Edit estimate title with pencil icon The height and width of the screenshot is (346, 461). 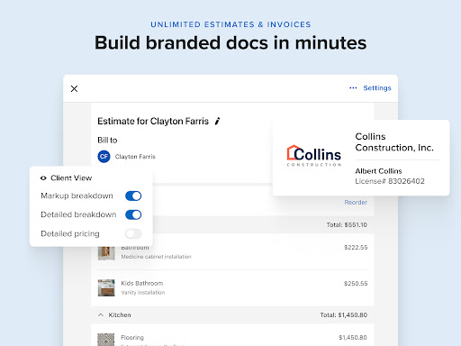coord(218,121)
